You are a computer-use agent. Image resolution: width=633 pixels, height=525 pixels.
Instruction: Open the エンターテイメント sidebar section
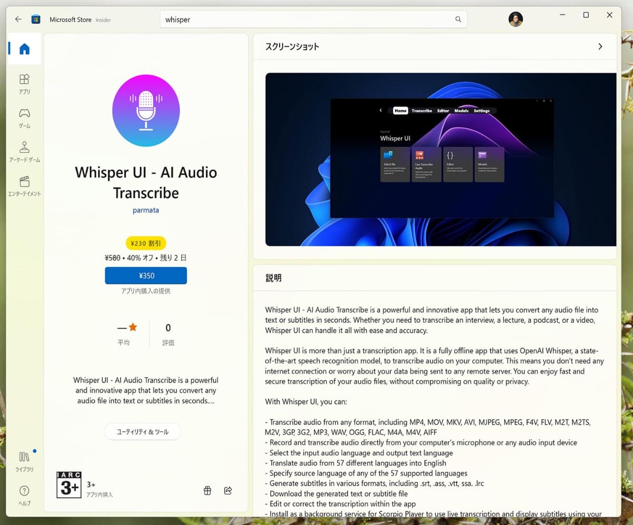[24, 186]
